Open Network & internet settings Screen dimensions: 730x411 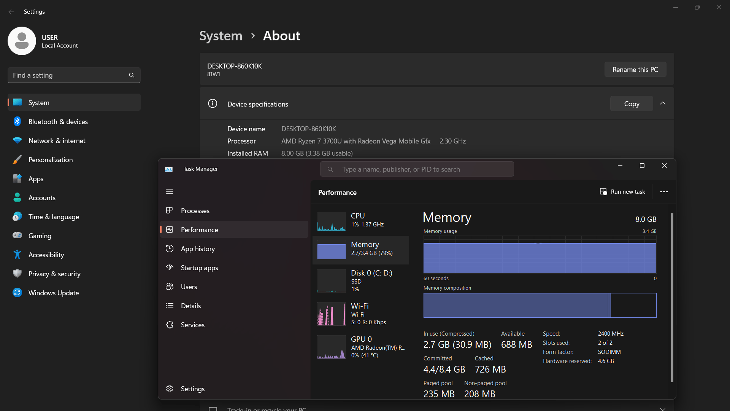74,140
